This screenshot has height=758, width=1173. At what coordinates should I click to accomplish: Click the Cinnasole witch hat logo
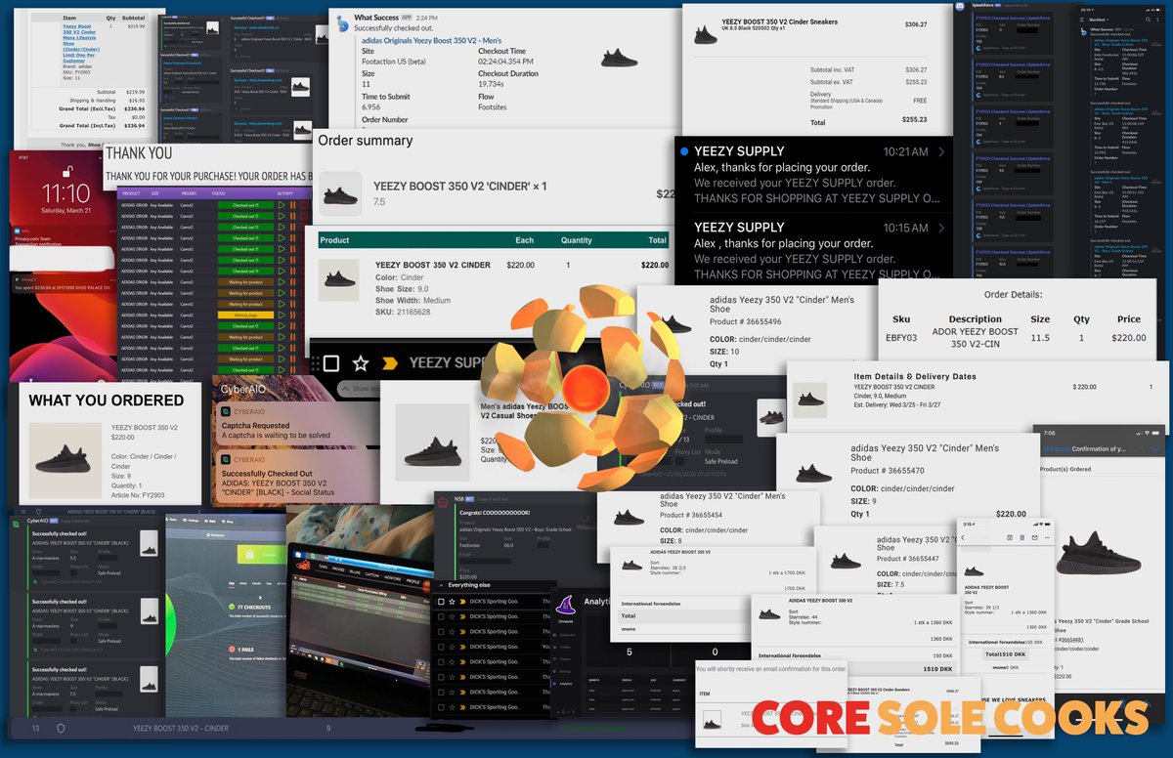click(568, 606)
